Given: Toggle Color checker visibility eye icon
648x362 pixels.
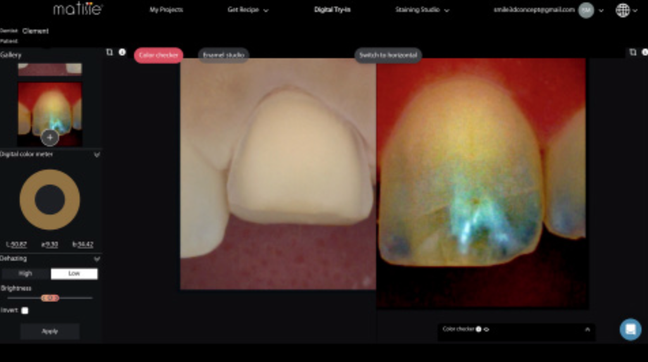Looking at the screenshot, I should 487,329.
